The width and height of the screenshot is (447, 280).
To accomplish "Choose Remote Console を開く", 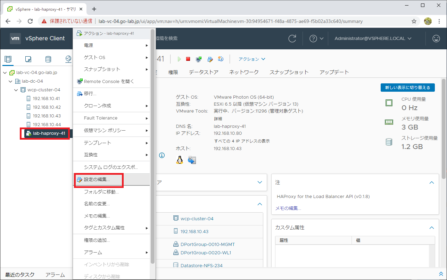I will click(x=112, y=81).
